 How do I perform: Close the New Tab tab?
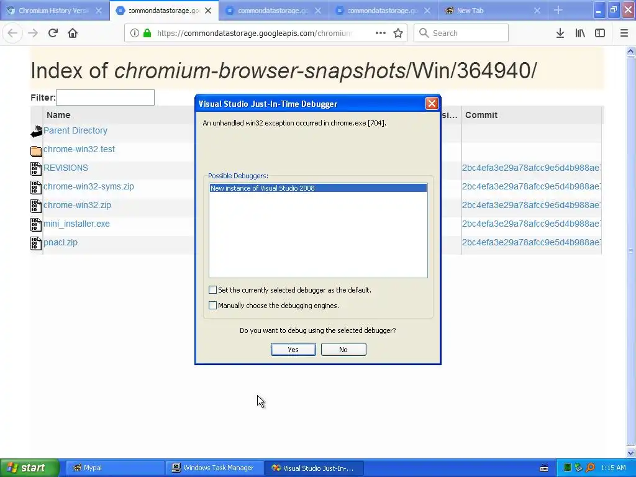point(537,11)
